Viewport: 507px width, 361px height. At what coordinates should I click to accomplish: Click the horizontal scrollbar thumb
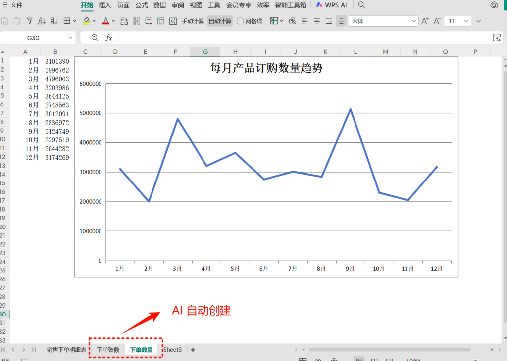tap(390, 349)
